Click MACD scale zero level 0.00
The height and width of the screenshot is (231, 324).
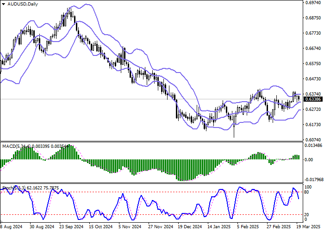309,160
